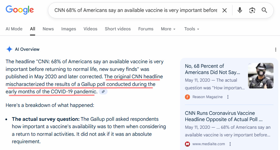The width and height of the screenshot is (280, 150).
Task: Click the Google logo
Action: 20,10
